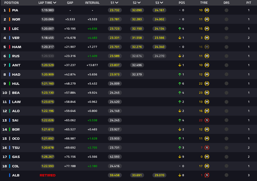Click ALB's used soft tyre icon
The height and width of the screenshot is (181, 257).
tap(207, 175)
